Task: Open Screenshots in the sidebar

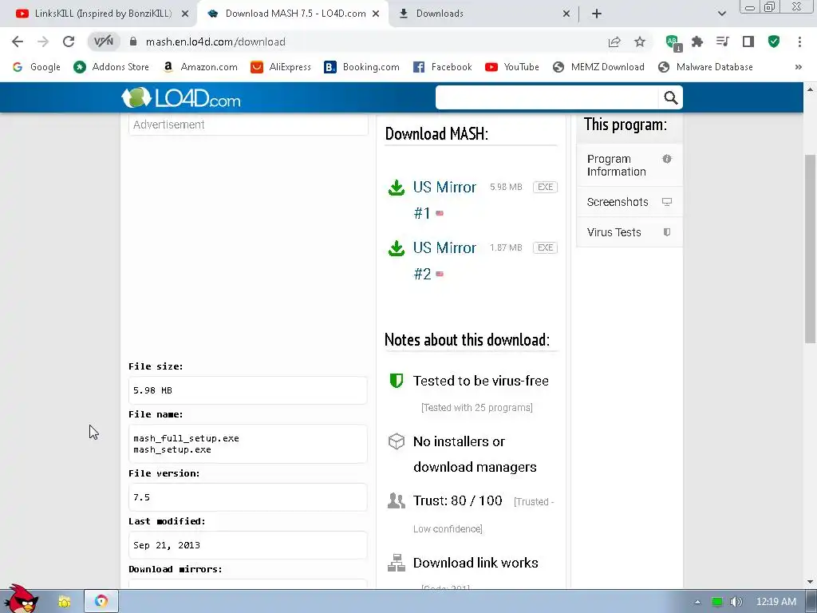Action: point(630,202)
